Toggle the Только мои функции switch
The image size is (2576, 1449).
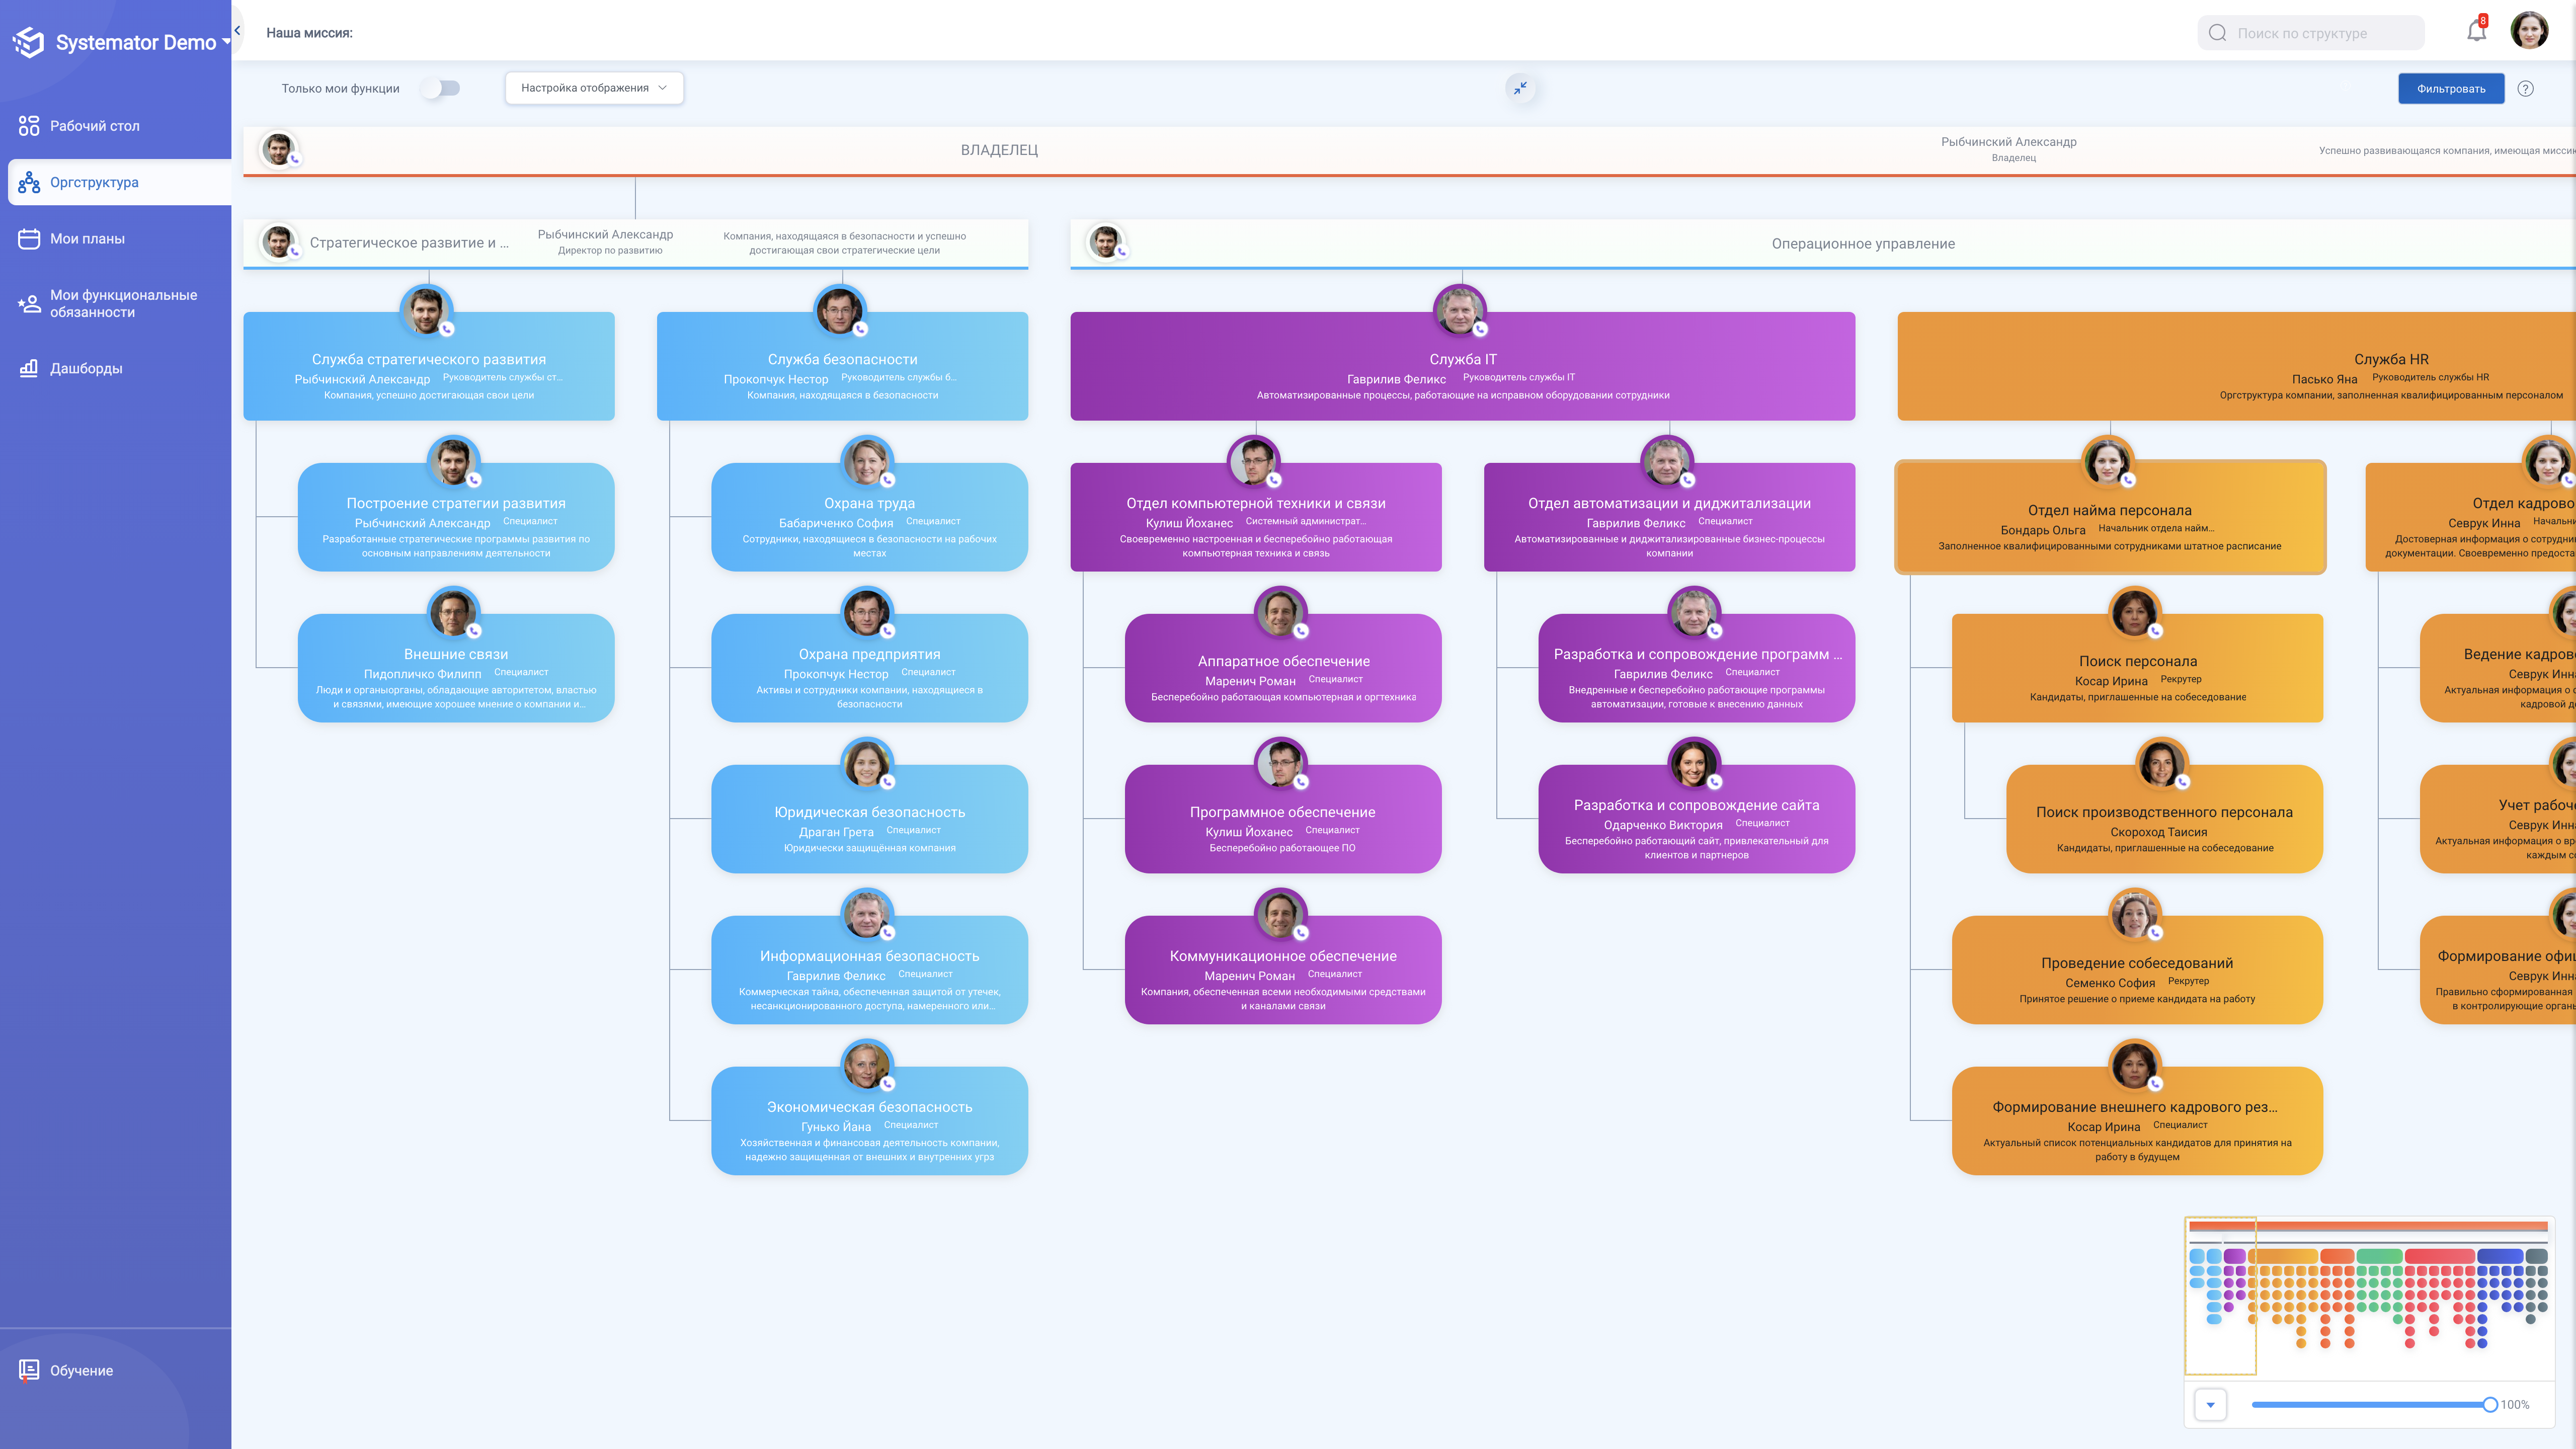pos(440,88)
